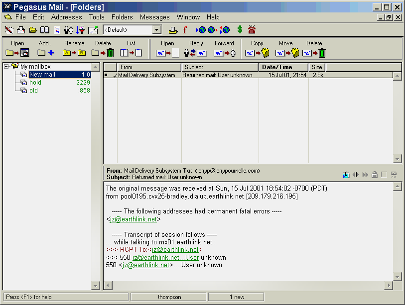Click the Add folder icon
This screenshot has height=305, width=405.
click(x=45, y=53)
